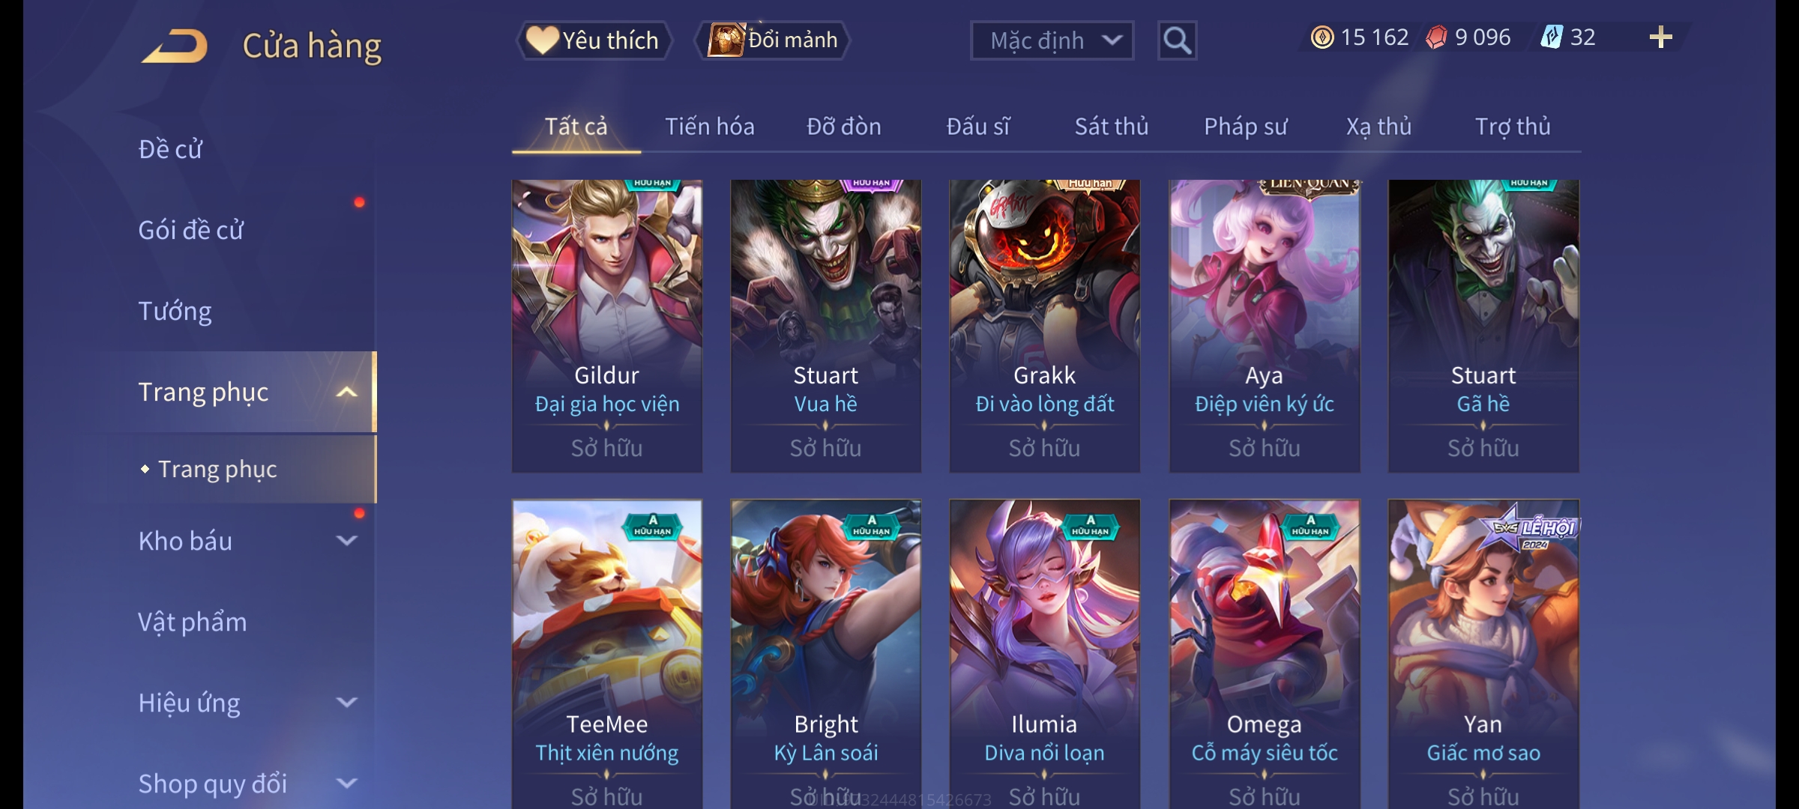Switch to the Sát thủ tab

coord(1112,127)
